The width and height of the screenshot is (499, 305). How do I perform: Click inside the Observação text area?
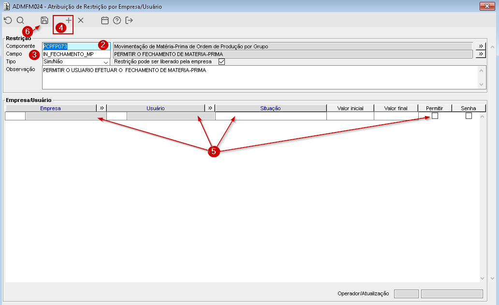click(x=260, y=77)
